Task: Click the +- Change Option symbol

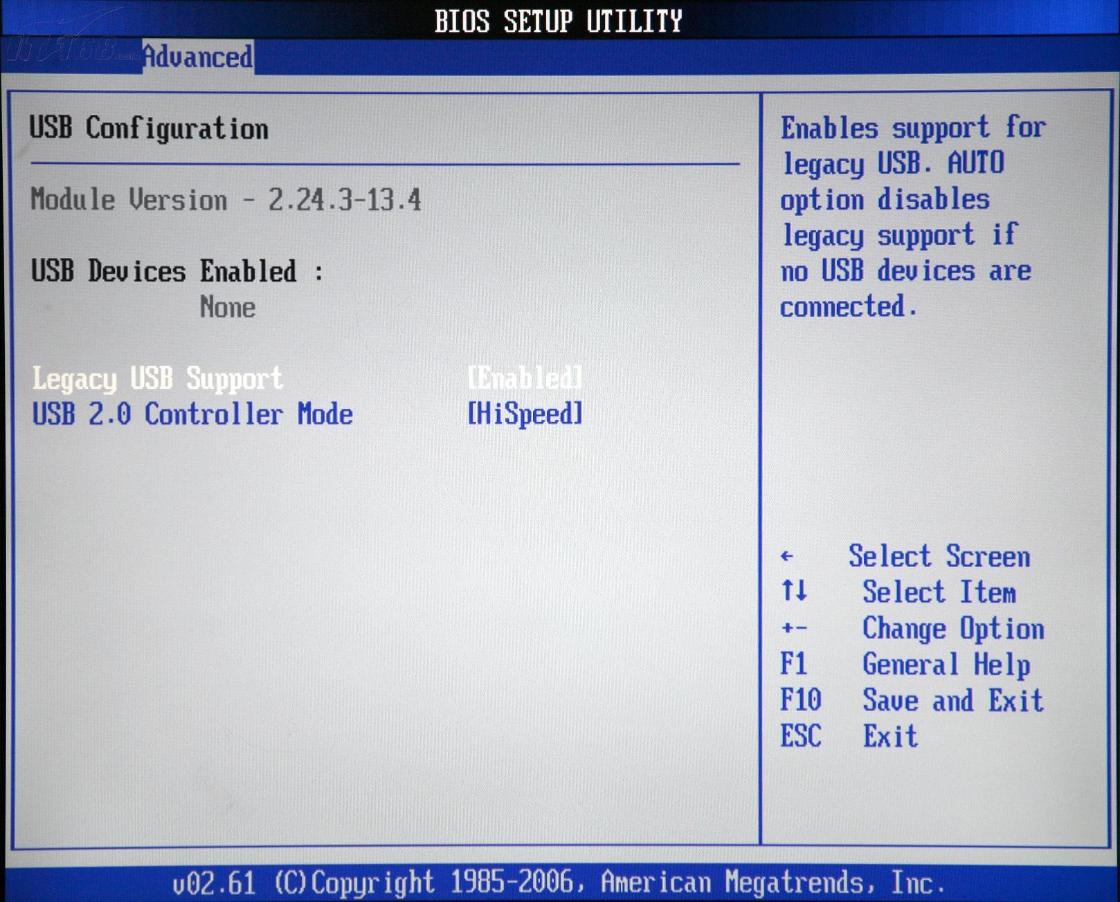Action: pyautogui.click(x=793, y=629)
